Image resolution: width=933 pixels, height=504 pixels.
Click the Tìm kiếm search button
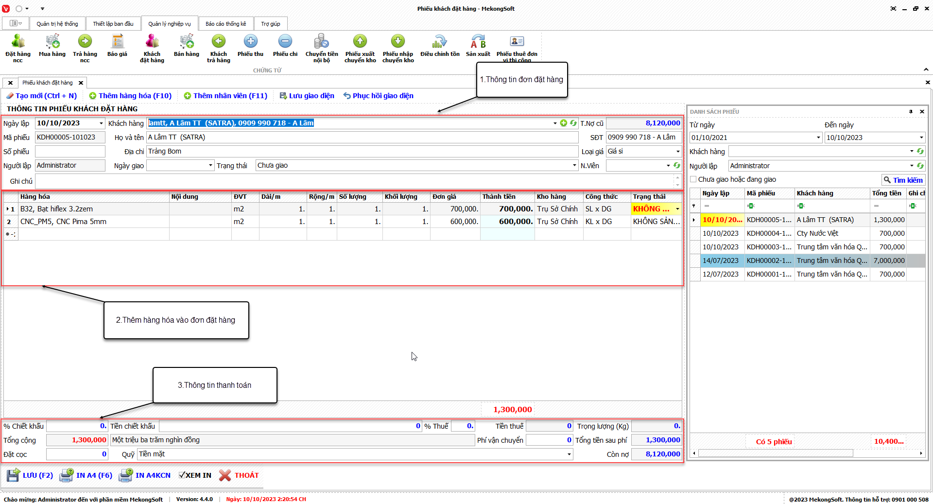click(903, 180)
